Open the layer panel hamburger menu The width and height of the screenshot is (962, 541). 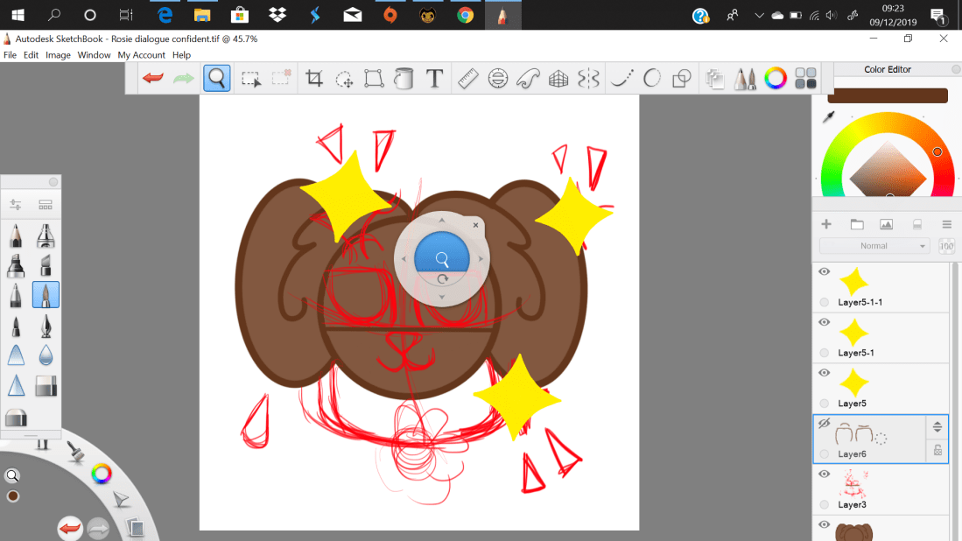coord(946,224)
